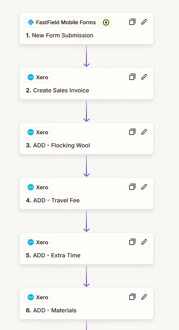Open step 4 ADD - Travel Fee card
This screenshot has width=179, height=330.
coord(86,193)
